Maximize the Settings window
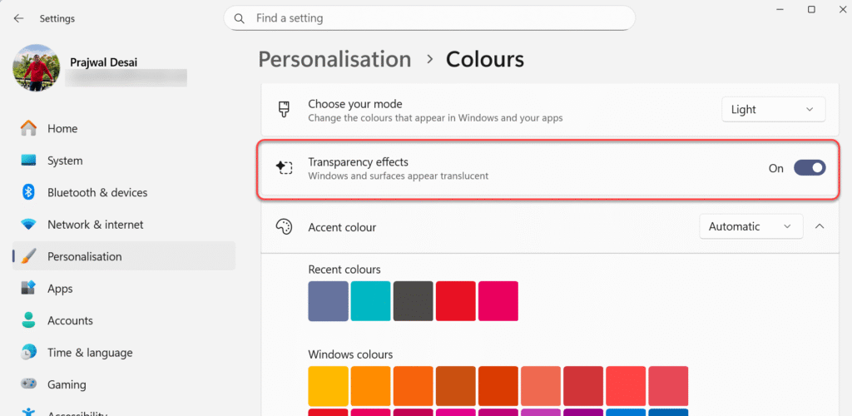The height and width of the screenshot is (416, 852). pyautogui.click(x=811, y=9)
